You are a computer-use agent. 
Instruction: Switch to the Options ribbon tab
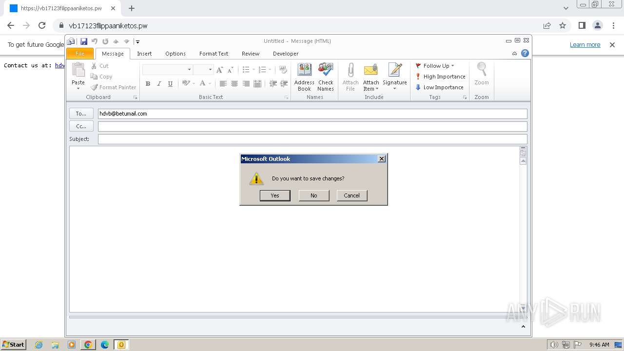175,54
